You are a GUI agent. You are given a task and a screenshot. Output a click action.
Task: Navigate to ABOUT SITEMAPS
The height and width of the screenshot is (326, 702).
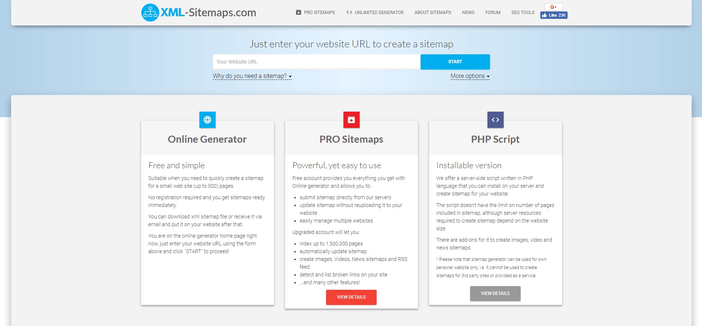point(432,12)
